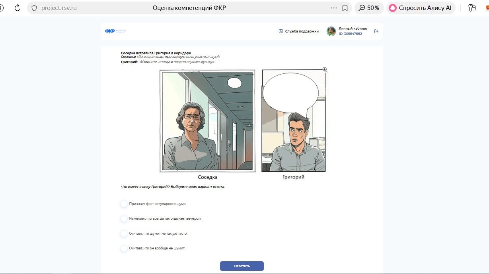Select "Признает факт регулярного шума" option
Screen dimensions: 489x274
154,204
